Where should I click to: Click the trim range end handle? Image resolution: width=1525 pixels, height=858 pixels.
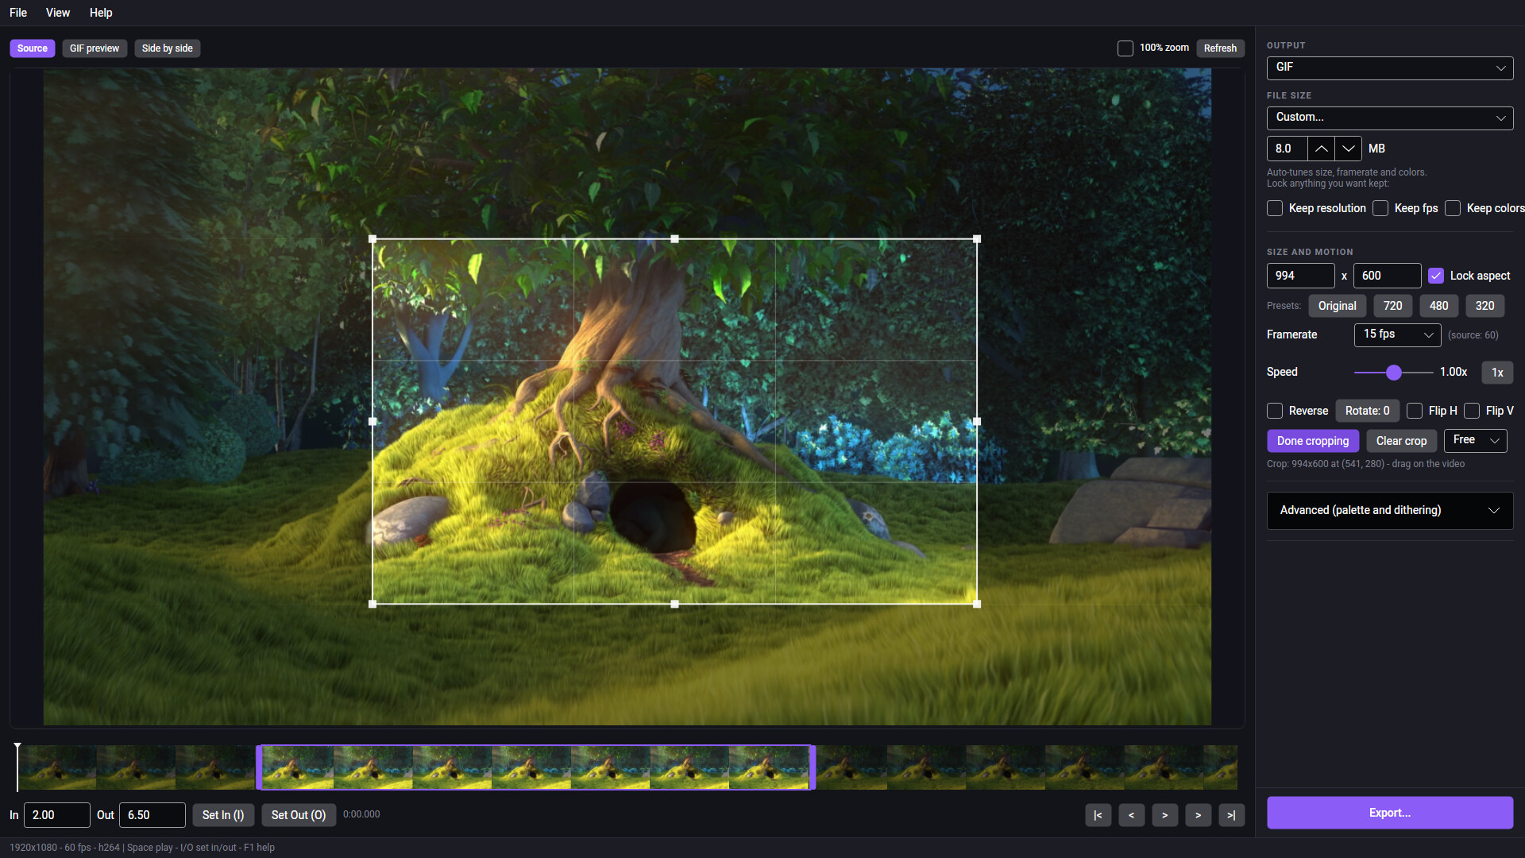tap(812, 767)
